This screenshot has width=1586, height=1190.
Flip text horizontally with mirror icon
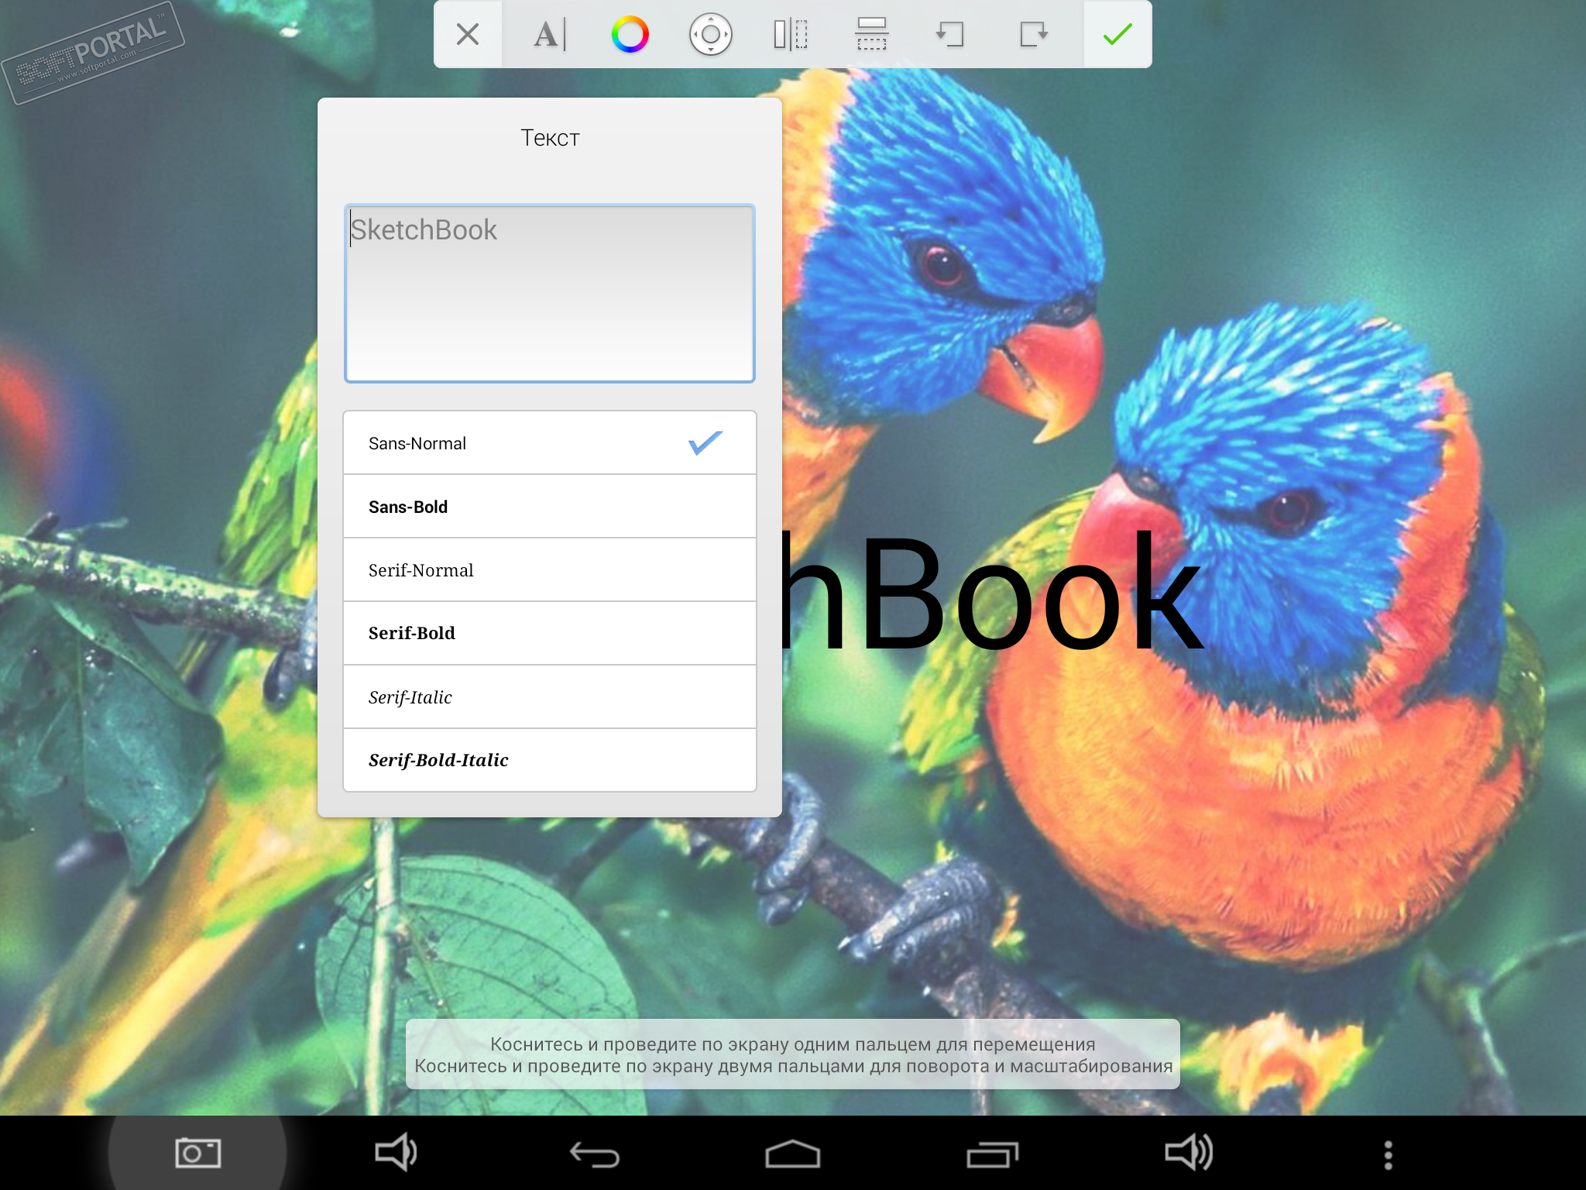[791, 34]
